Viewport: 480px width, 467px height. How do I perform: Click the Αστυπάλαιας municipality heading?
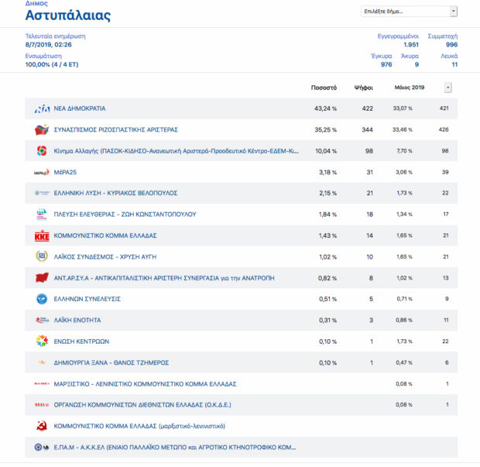pos(68,15)
